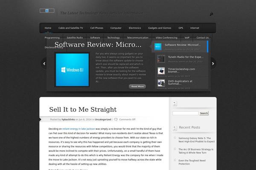Open the hpbacklinks author link

(68, 119)
